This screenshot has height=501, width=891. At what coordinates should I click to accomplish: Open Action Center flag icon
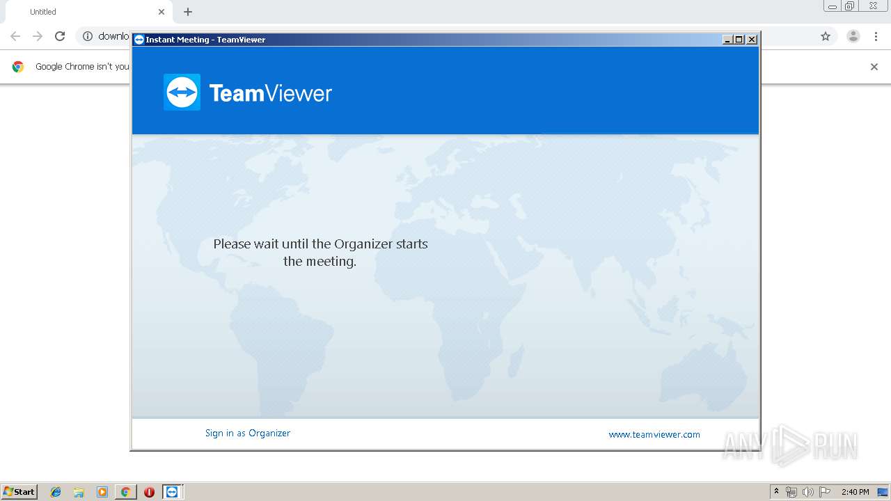pos(825,492)
